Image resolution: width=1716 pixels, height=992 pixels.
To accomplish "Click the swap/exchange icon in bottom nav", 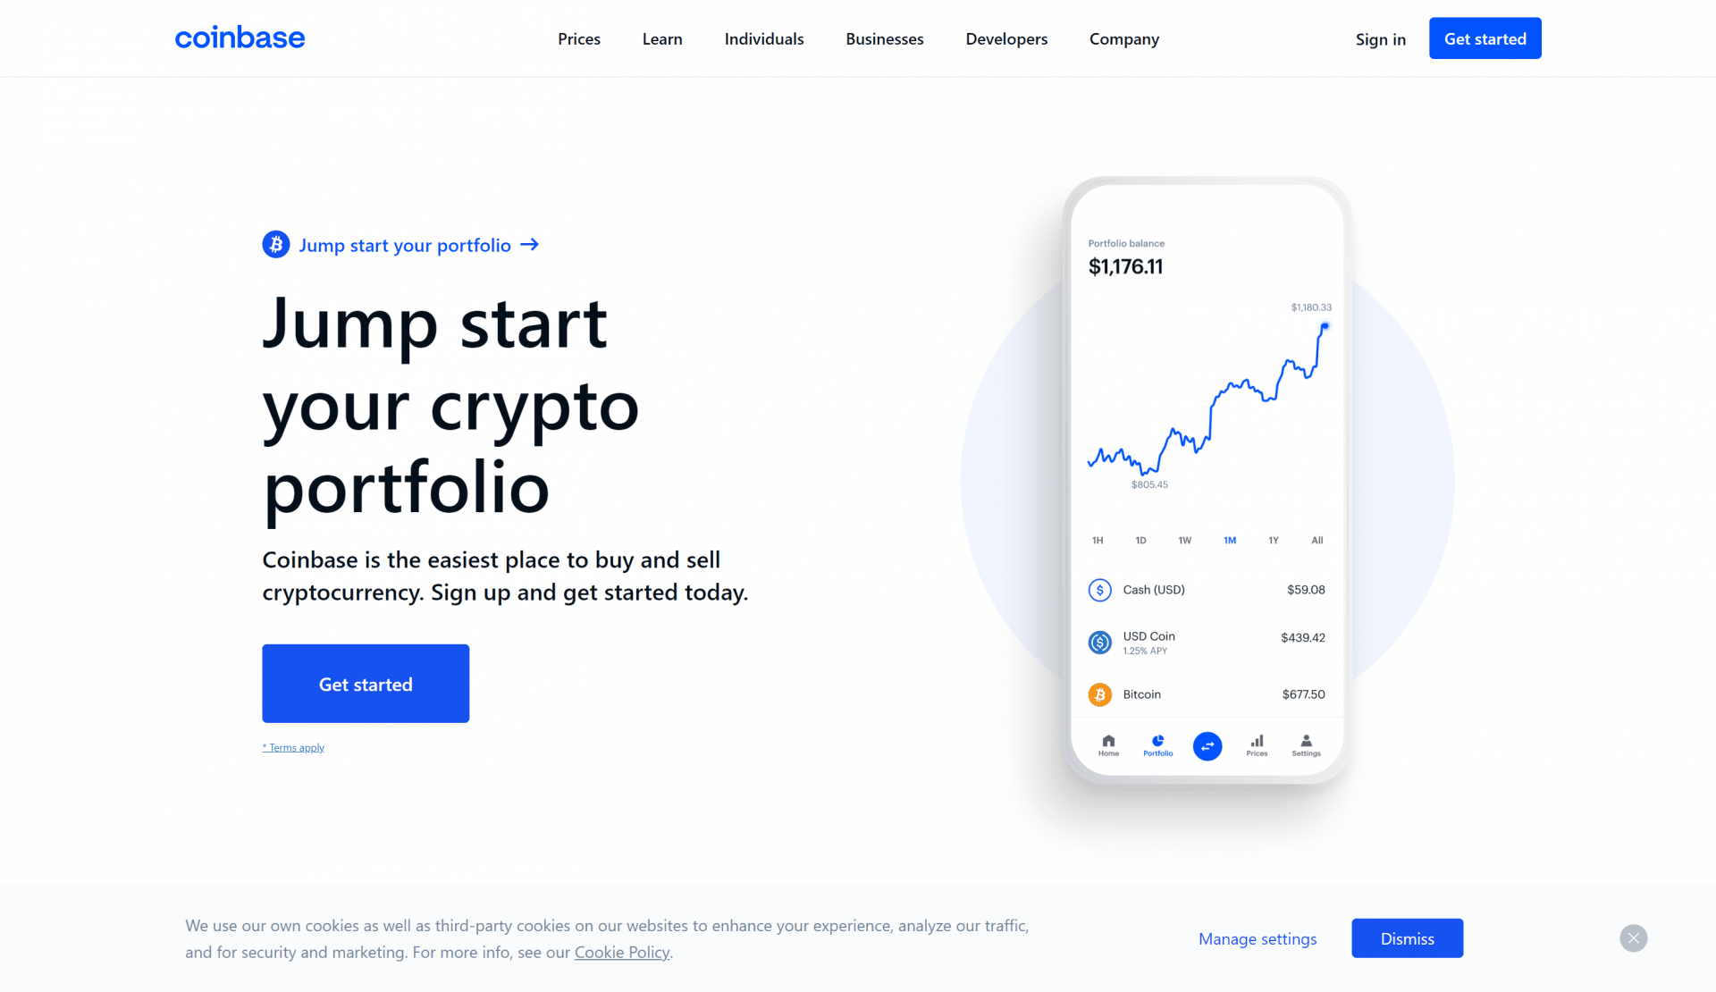I will click(x=1207, y=744).
